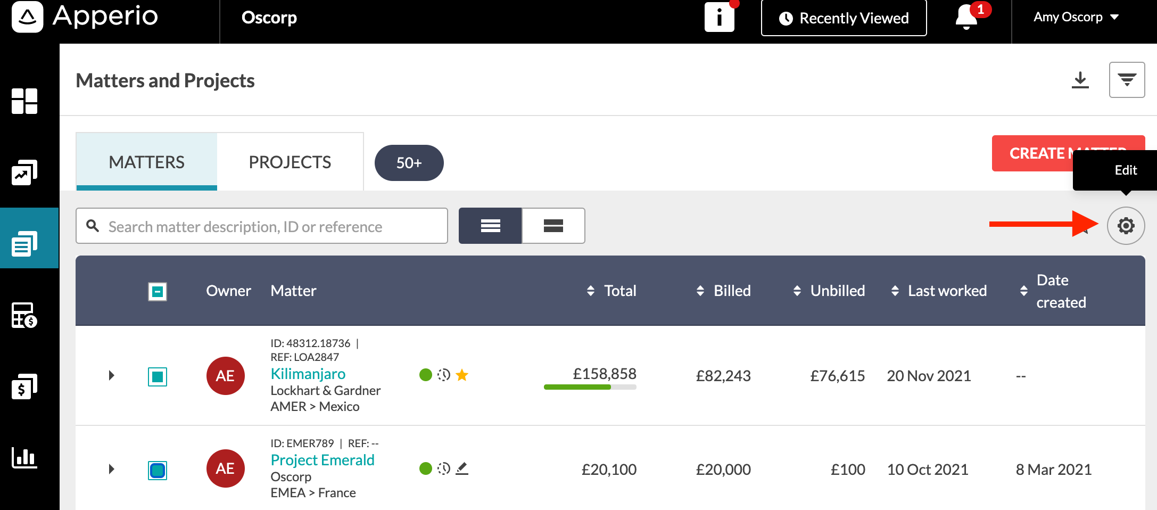Switch to the PROJECTS tab
The image size is (1157, 510).
pos(290,162)
